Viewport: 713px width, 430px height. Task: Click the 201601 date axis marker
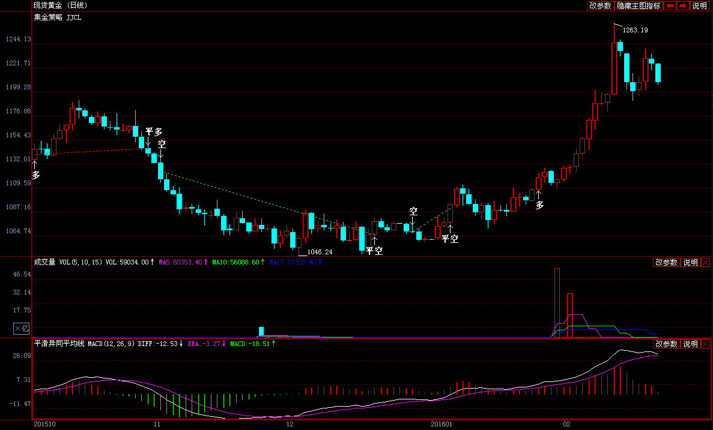(441, 424)
